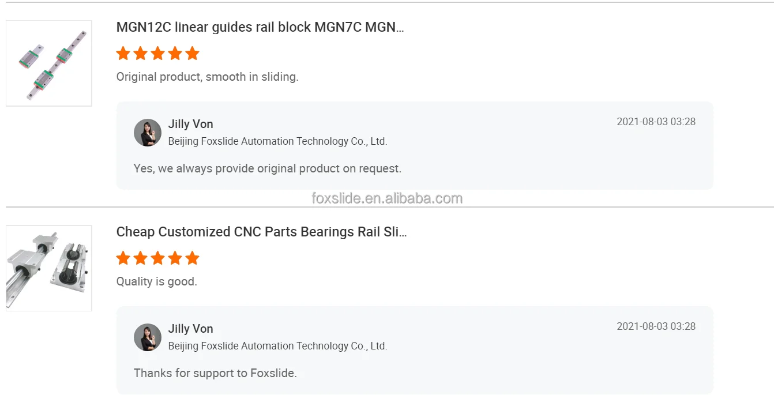Open the CNC Parts Bearings Rail thumbnail
Viewport: 774px width, 395px height.
[x=49, y=268]
